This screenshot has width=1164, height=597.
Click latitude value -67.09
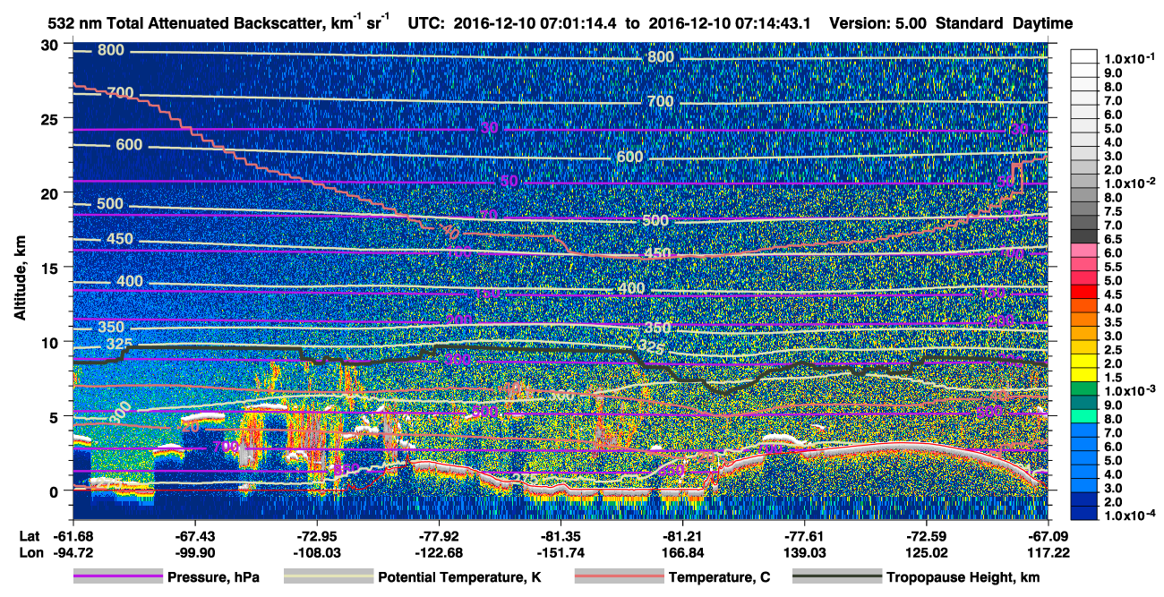[1048, 536]
